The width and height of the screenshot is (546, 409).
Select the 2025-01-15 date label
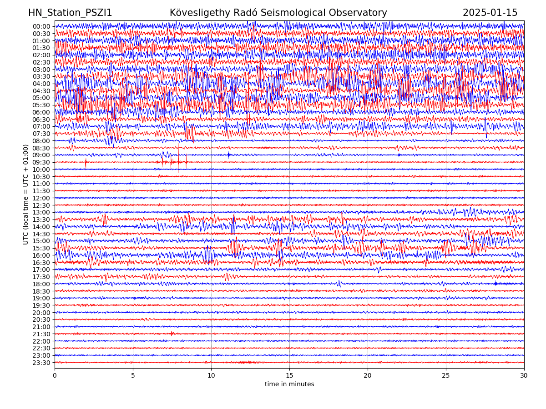(x=490, y=13)
